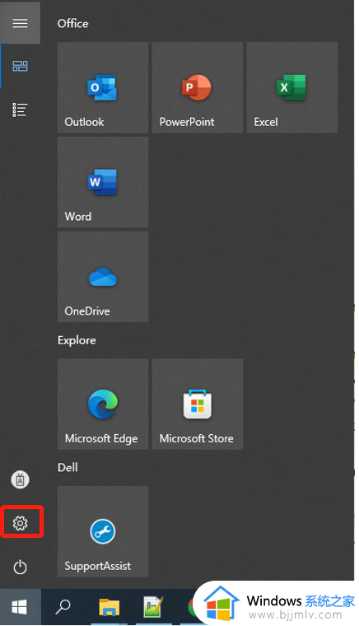Show the All apps list
The height and width of the screenshot is (626, 359).
point(20,110)
